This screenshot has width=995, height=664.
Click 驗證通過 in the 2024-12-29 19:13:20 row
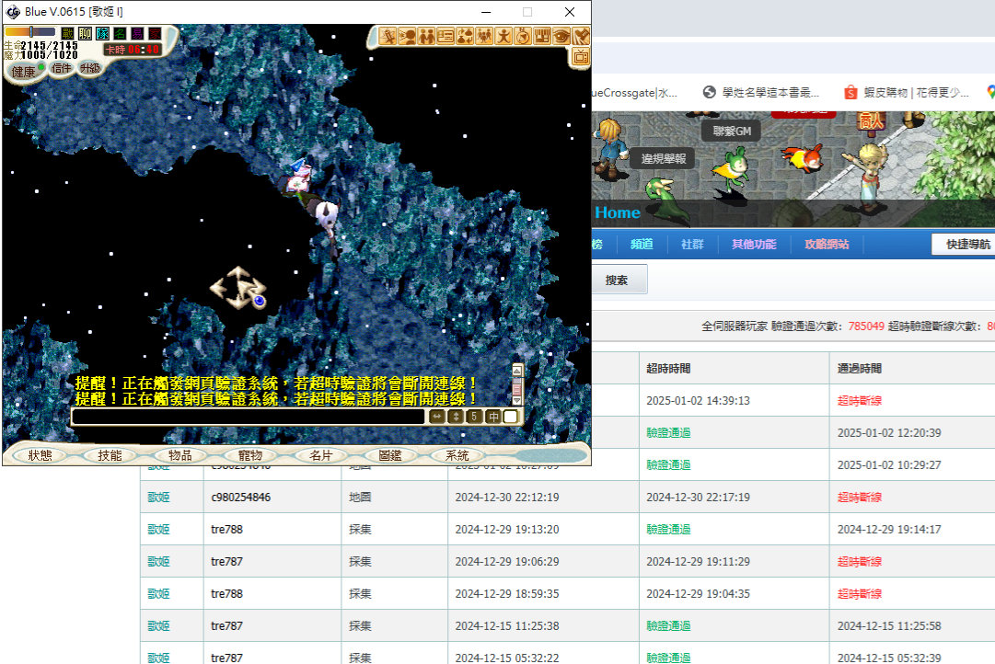click(x=668, y=530)
